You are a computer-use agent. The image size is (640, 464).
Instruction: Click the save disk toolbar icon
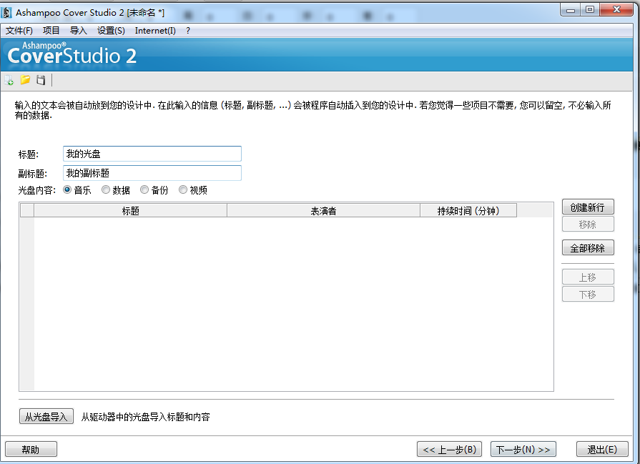[x=41, y=80]
